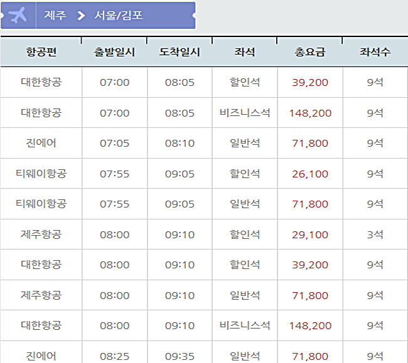This screenshot has width=408, height=363.
Task: Select 148,200 fare of the 08:00 대한항공 flight
Action: pyautogui.click(x=310, y=325)
